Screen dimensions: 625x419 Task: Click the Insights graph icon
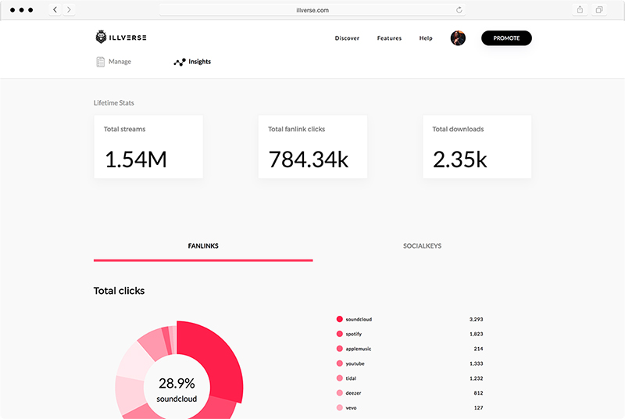pyautogui.click(x=180, y=63)
